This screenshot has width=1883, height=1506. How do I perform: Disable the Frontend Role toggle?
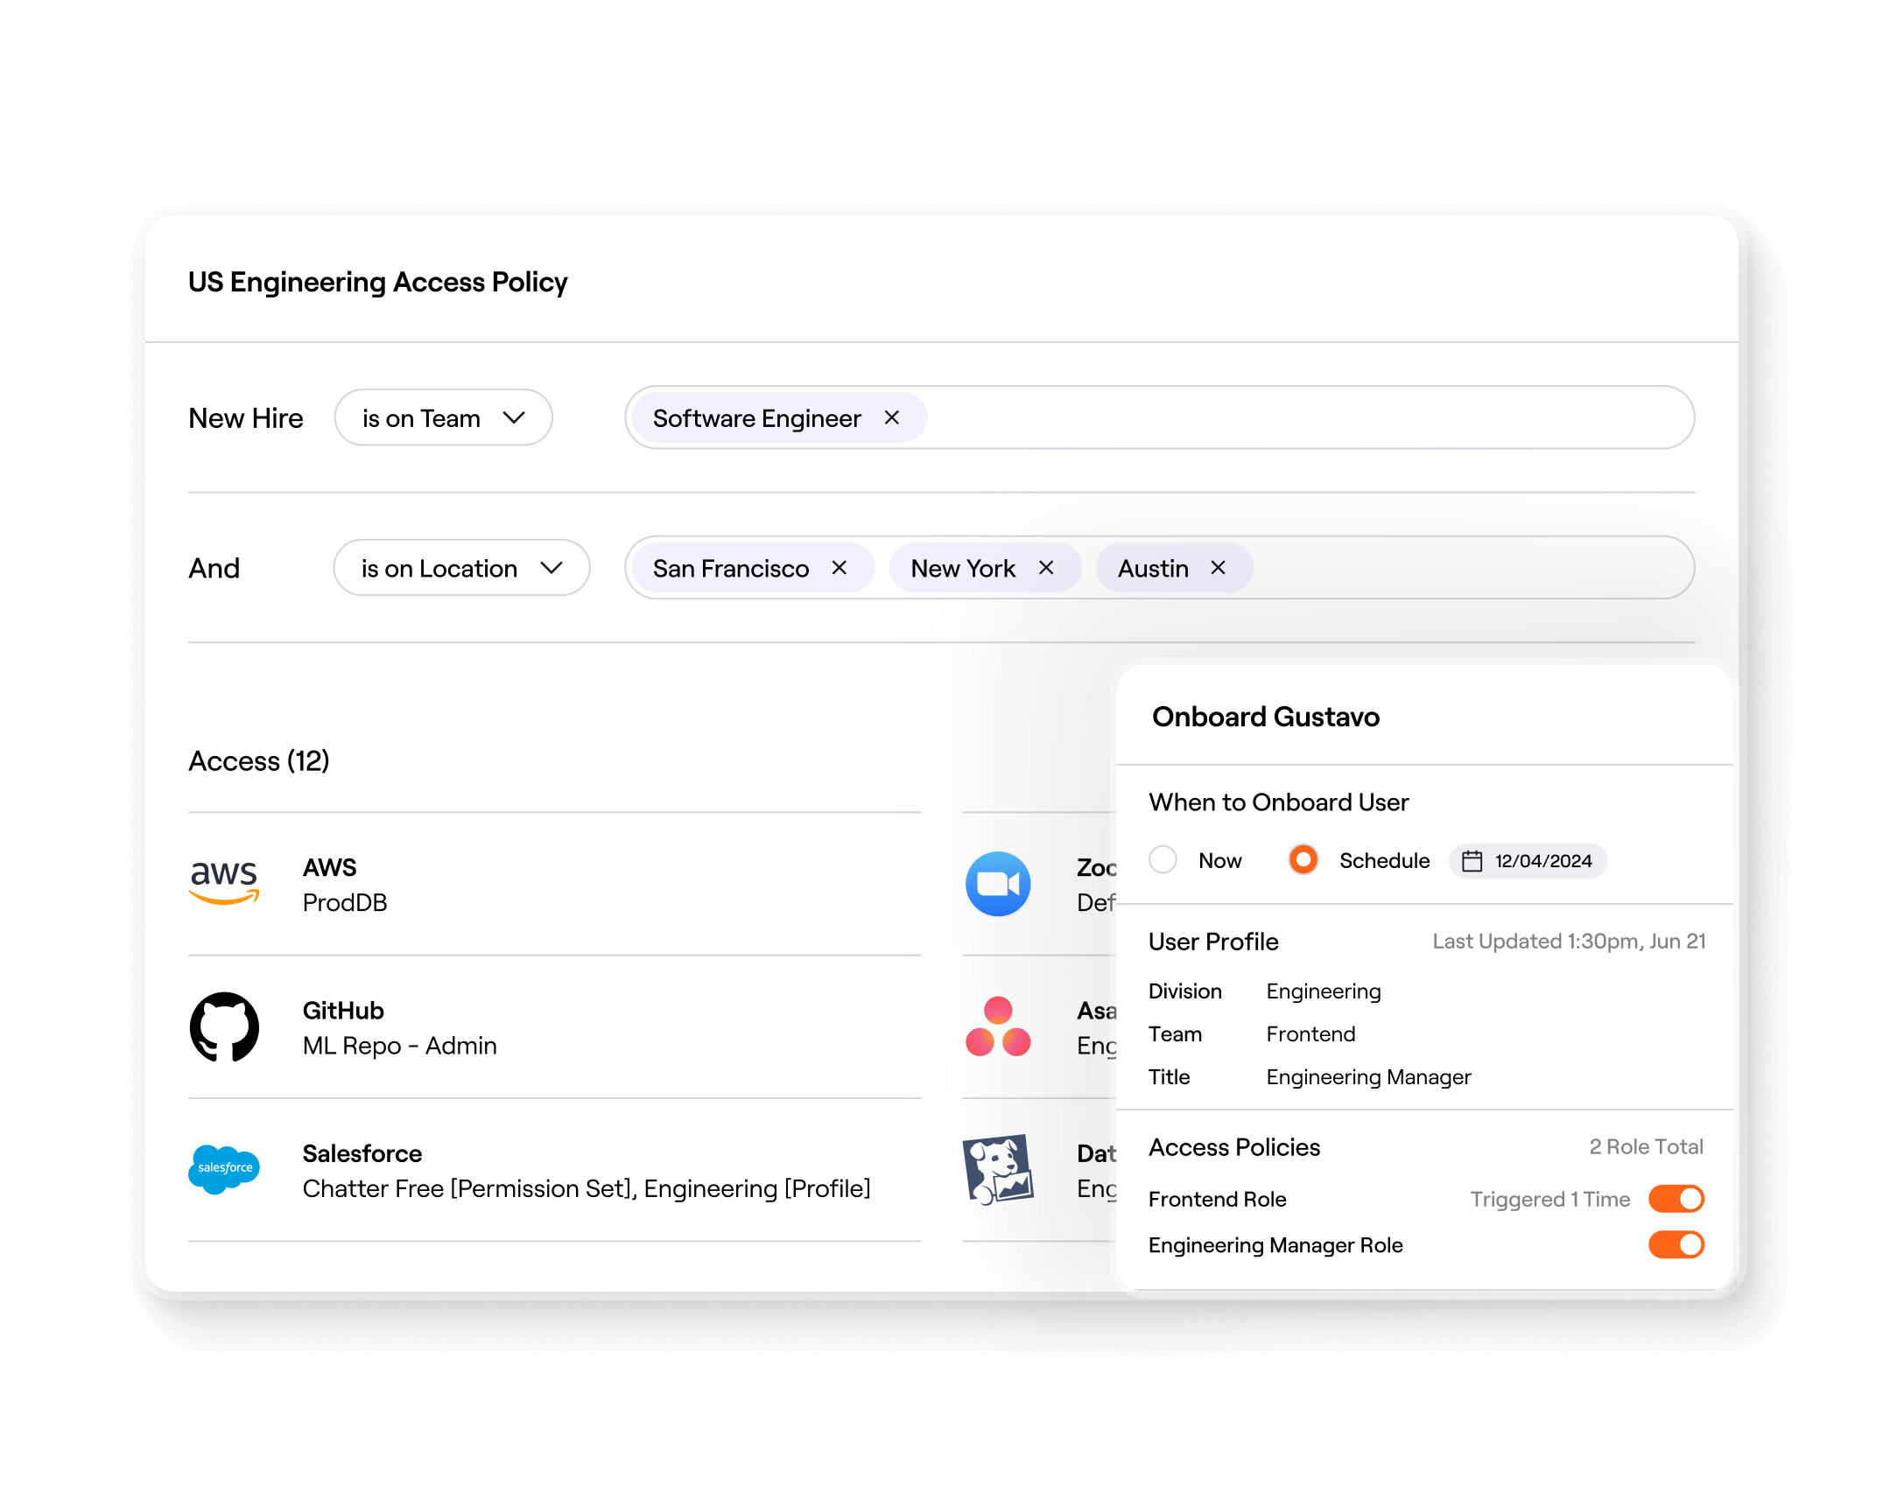tap(1676, 1199)
